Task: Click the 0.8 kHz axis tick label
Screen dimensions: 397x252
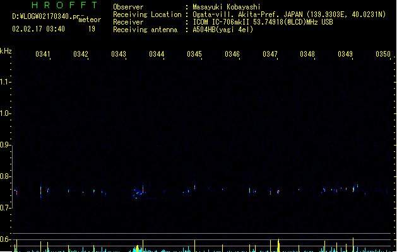Action: pos(5,176)
